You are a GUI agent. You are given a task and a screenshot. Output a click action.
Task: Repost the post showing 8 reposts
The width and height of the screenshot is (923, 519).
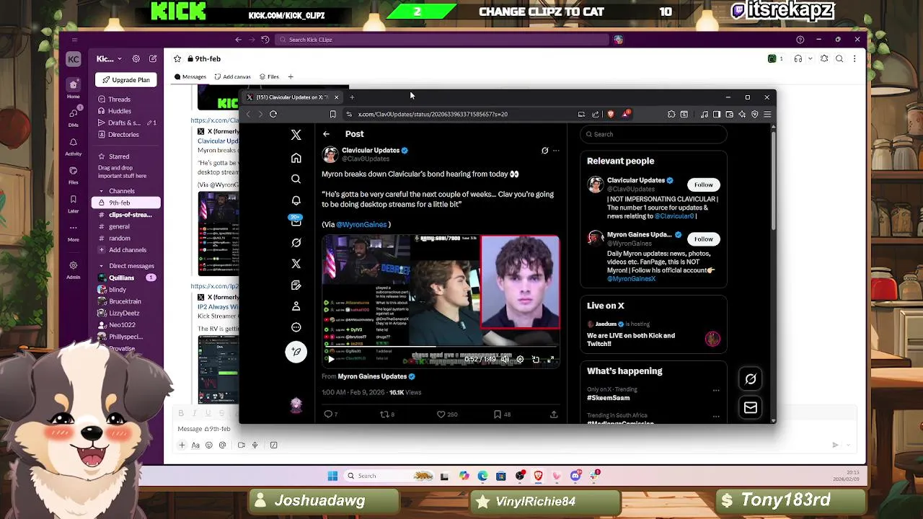387,414
